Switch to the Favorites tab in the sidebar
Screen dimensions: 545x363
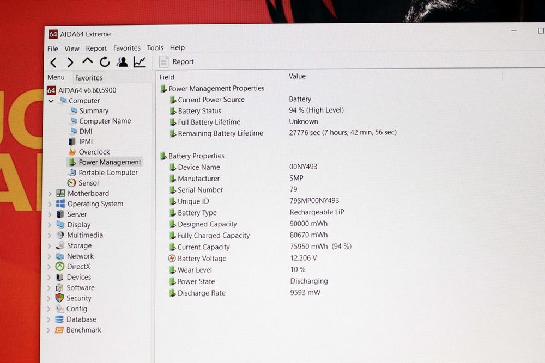pos(89,78)
